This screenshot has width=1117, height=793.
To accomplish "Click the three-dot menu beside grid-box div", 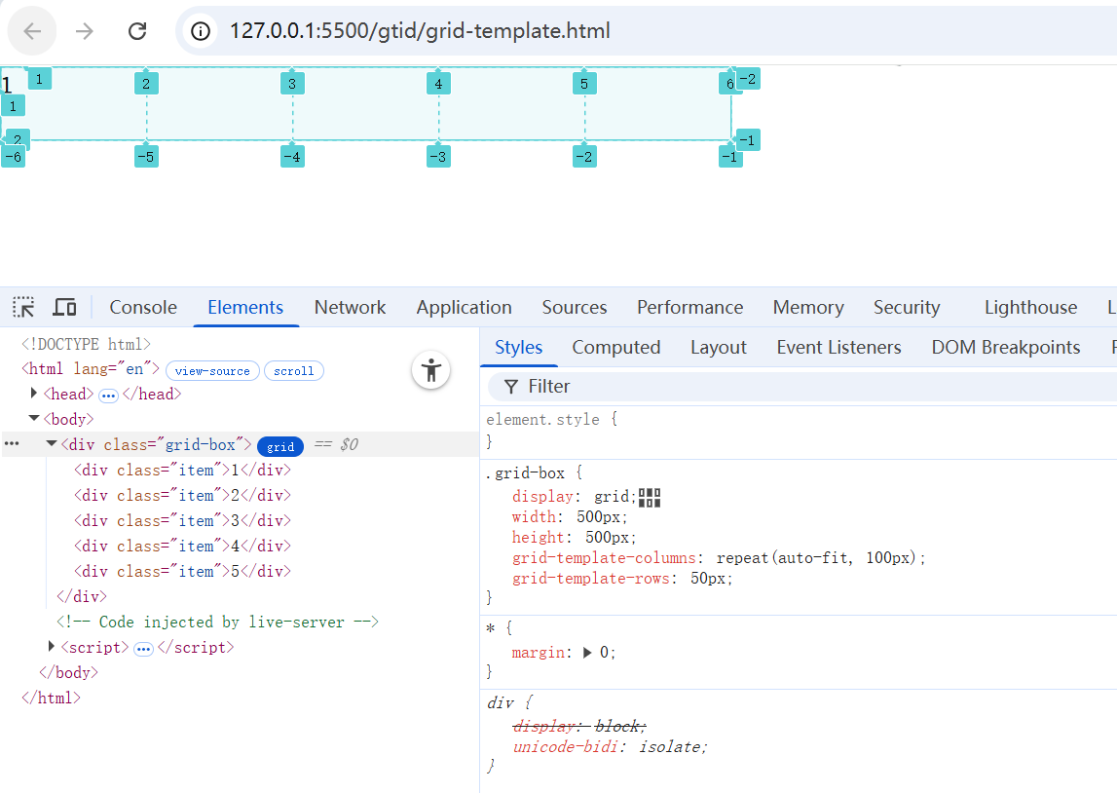I will [x=12, y=443].
